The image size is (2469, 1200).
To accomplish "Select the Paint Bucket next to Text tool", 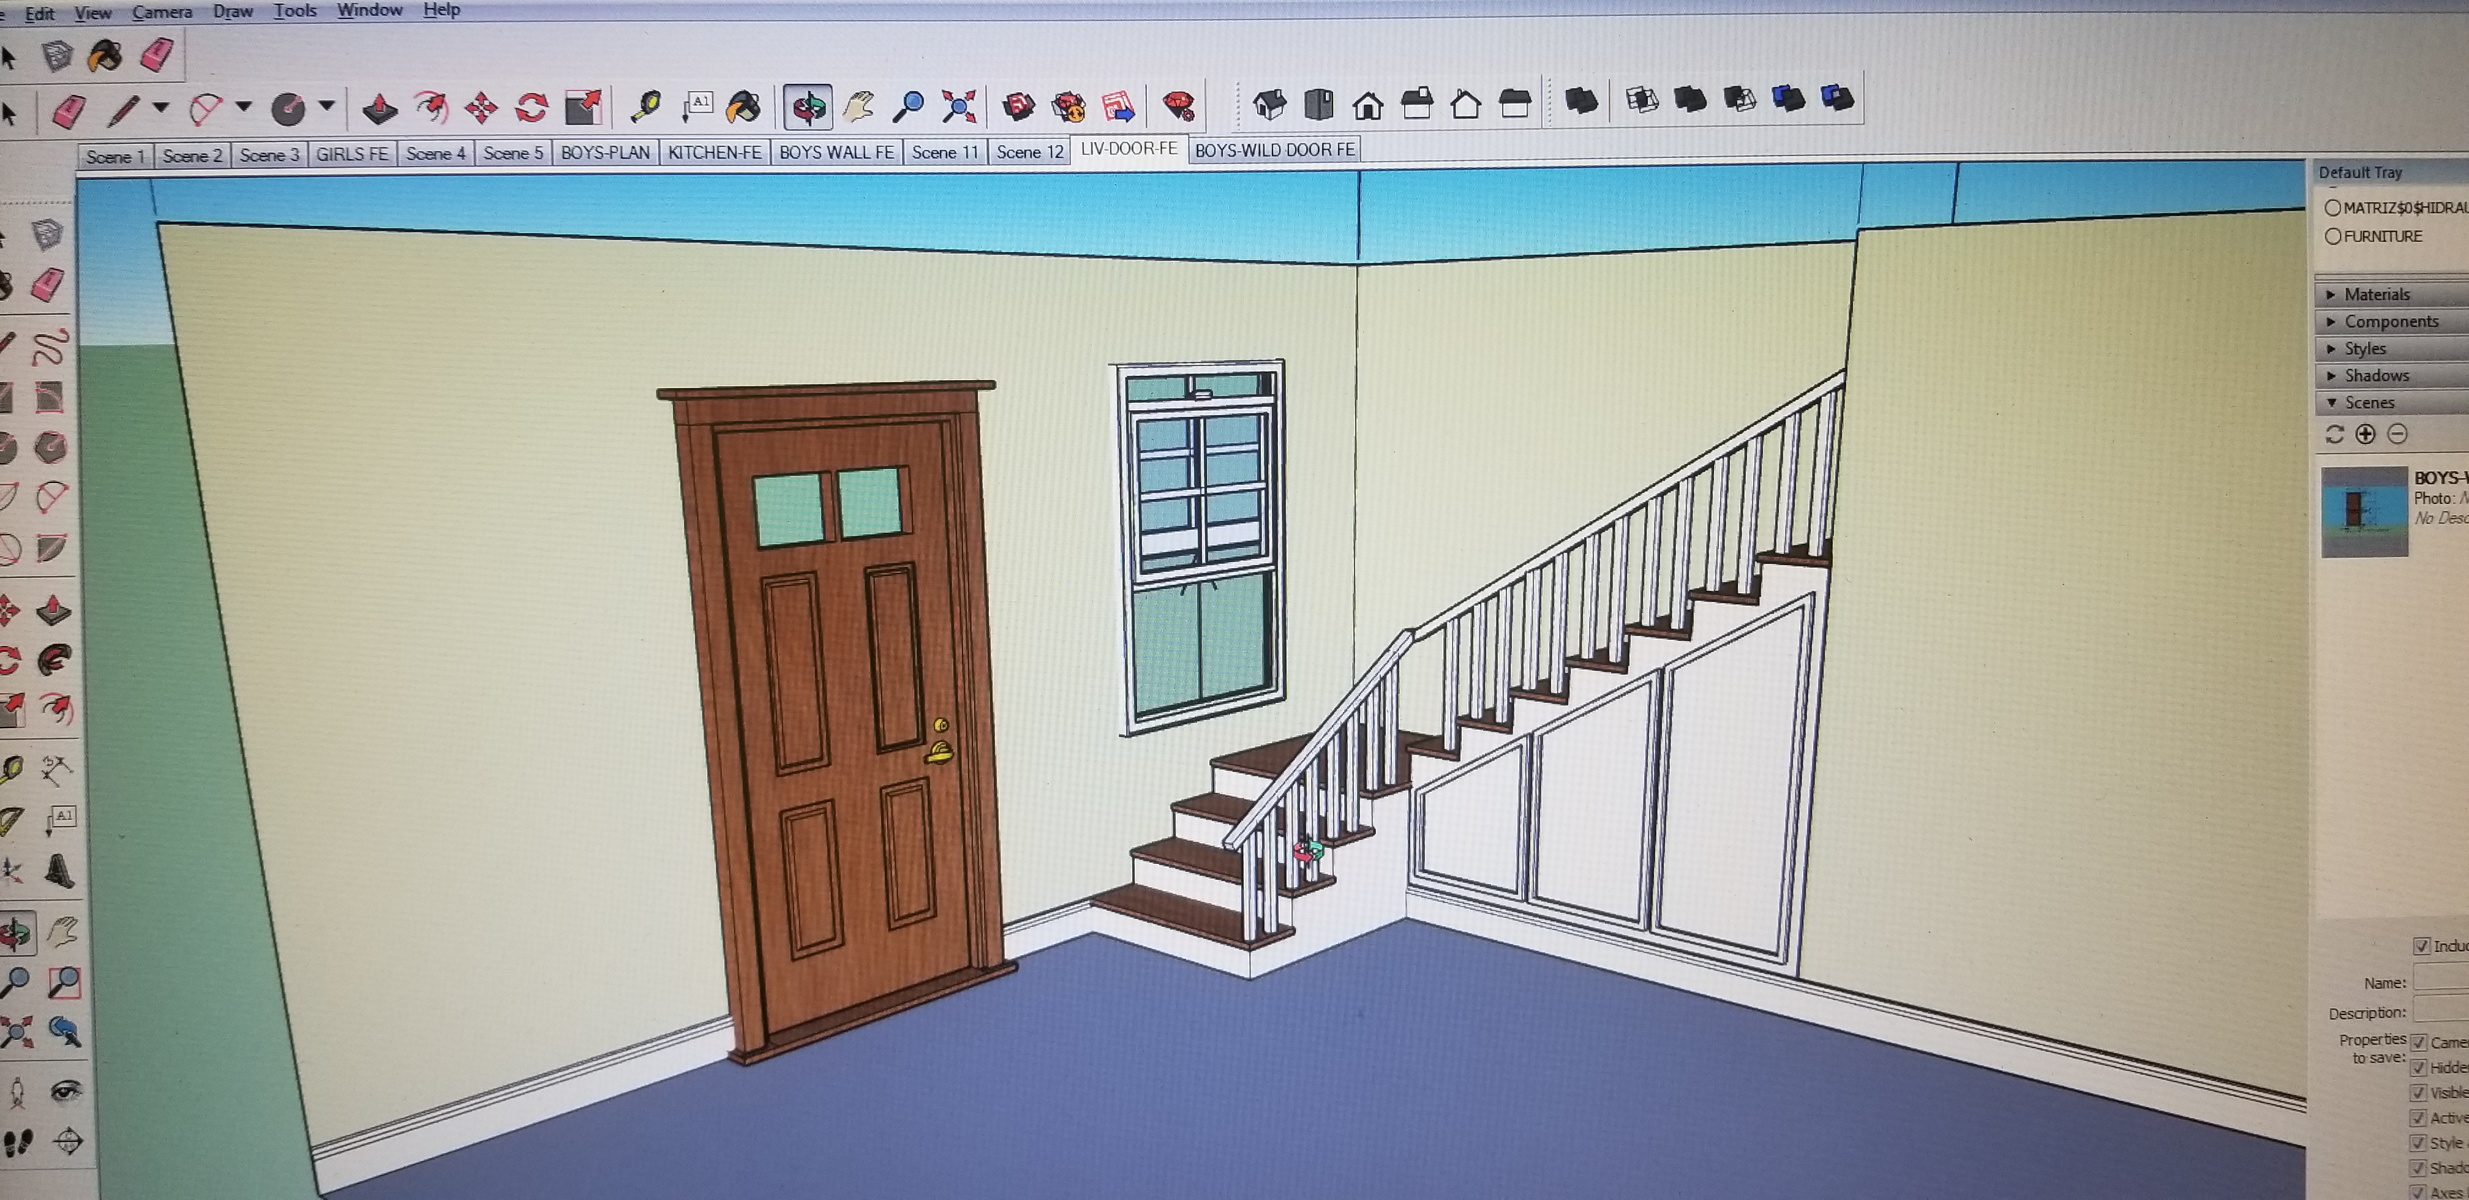I will (744, 105).
